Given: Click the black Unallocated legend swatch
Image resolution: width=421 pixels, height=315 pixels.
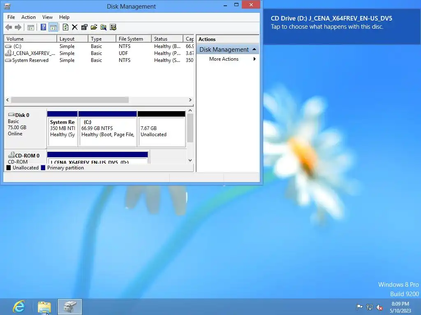Looking at the screenshot, I should (x=9, y=168).
